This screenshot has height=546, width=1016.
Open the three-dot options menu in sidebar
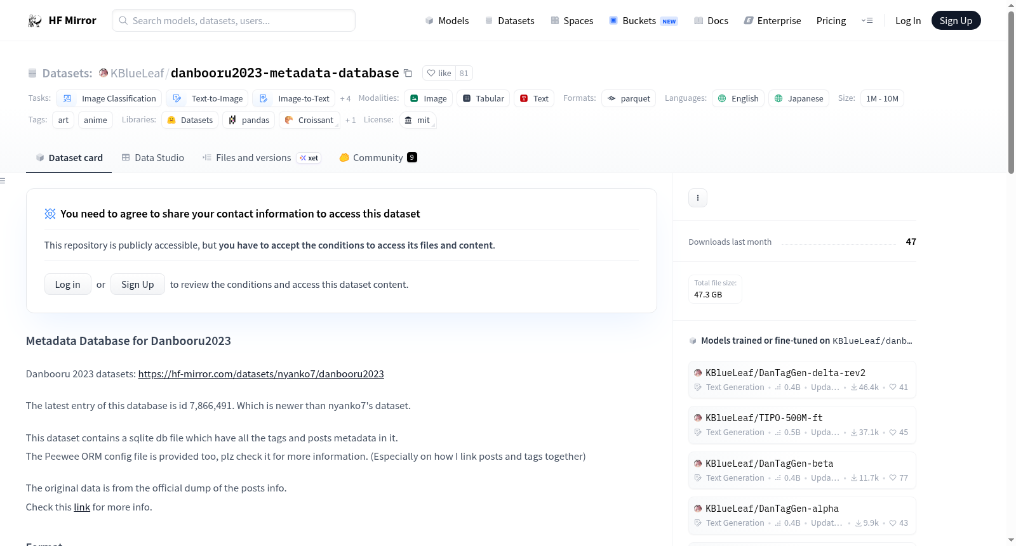pos(698,198)
